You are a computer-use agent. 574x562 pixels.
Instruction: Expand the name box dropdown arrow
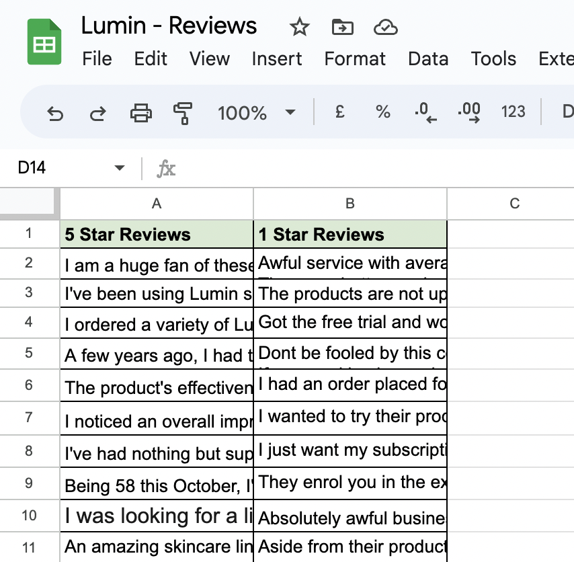click(120, 168)
